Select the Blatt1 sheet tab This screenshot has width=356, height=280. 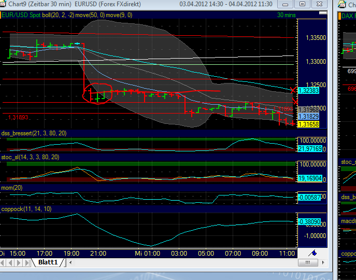[48, 262]
